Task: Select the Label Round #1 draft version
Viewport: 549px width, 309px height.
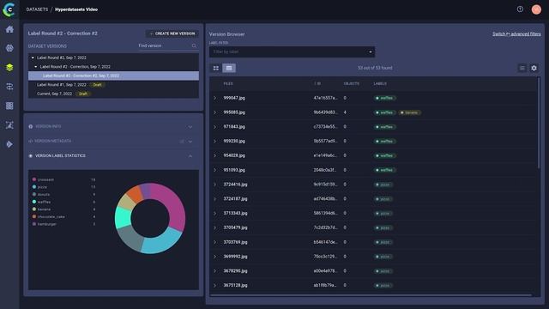Action: (x=113, y=85)
